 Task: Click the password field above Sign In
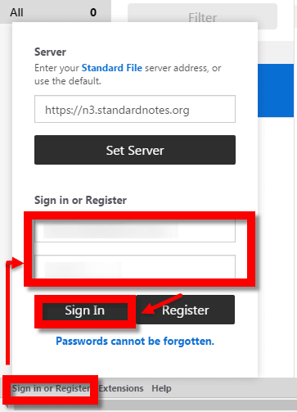click(x=135, y=267)
